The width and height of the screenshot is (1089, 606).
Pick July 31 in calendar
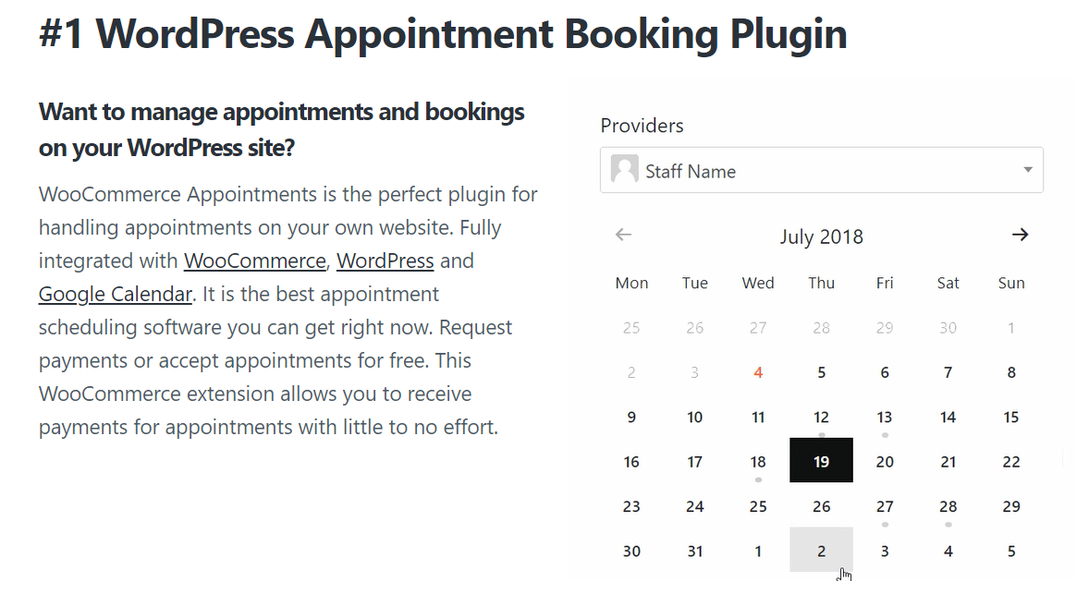[x=694, y=550]
